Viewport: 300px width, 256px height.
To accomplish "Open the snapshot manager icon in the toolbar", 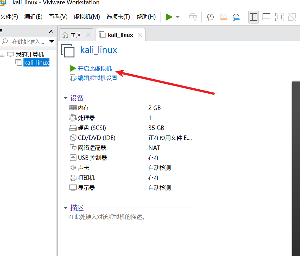I will click(x=236, y=17).
